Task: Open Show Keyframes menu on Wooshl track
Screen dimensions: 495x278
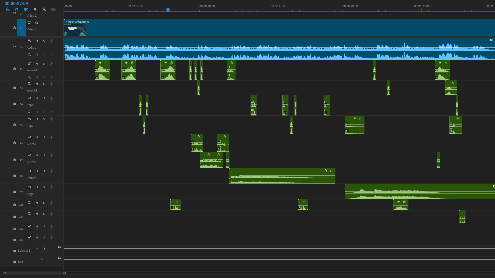Action: pyautogui.click(x=29, y=77)
